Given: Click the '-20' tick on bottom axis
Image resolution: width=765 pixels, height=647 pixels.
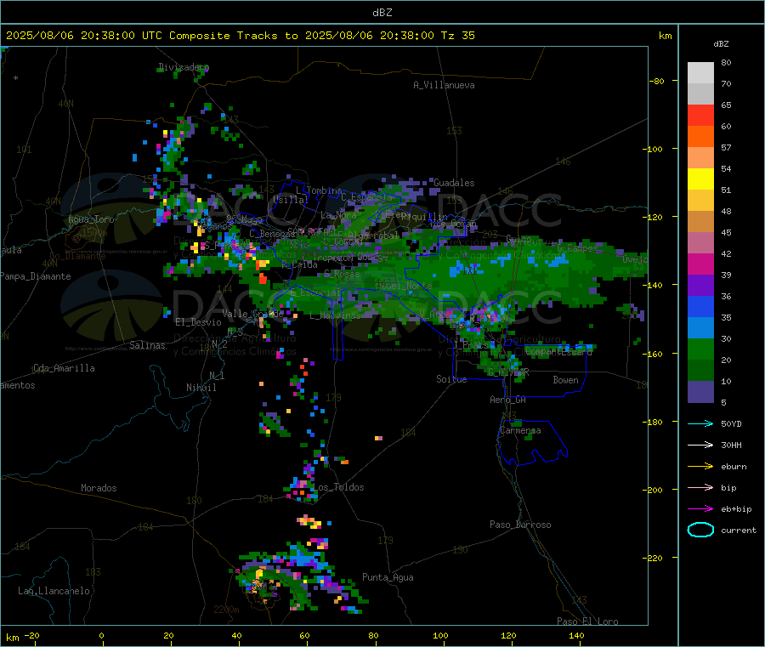Looking at the screenshot, I should (x=31, y=635).
